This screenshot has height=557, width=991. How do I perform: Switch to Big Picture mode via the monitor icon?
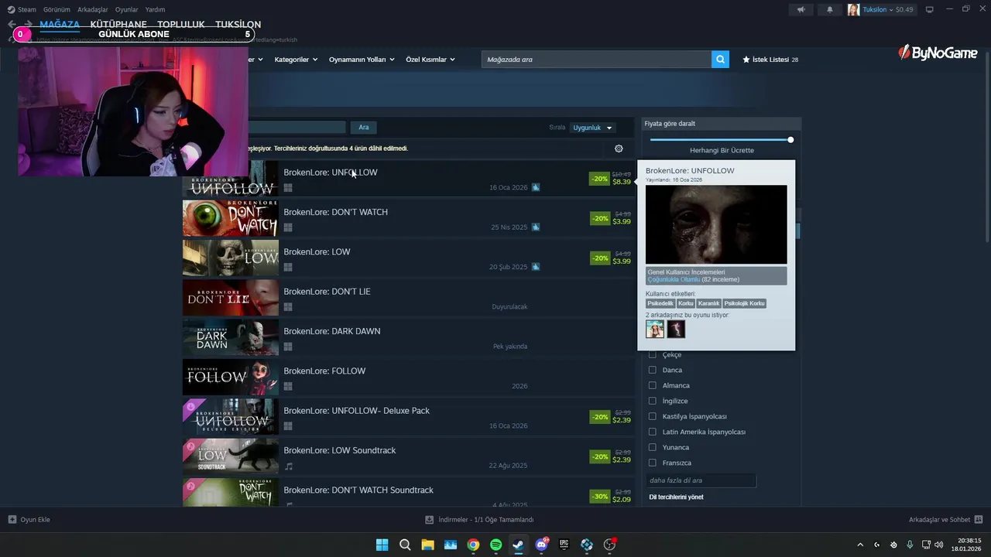point(929,9)
